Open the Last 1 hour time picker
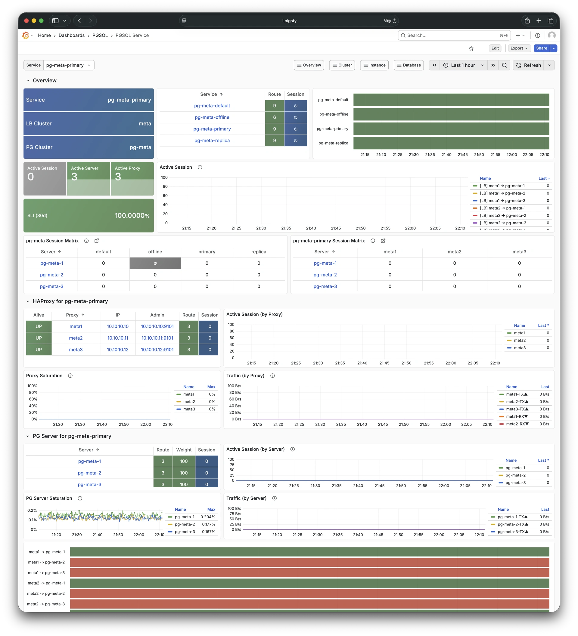This screenshot has height=636, width=578. [462, 65]
